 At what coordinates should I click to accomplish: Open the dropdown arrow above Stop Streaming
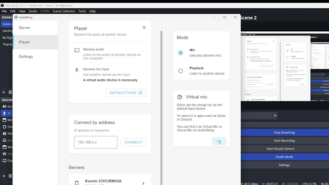[275, 116]
